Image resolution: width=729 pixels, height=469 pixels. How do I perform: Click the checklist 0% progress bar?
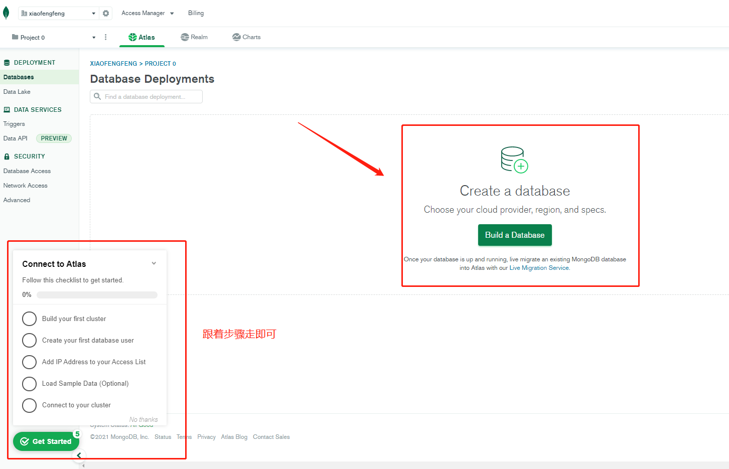(x=97, y=295)
